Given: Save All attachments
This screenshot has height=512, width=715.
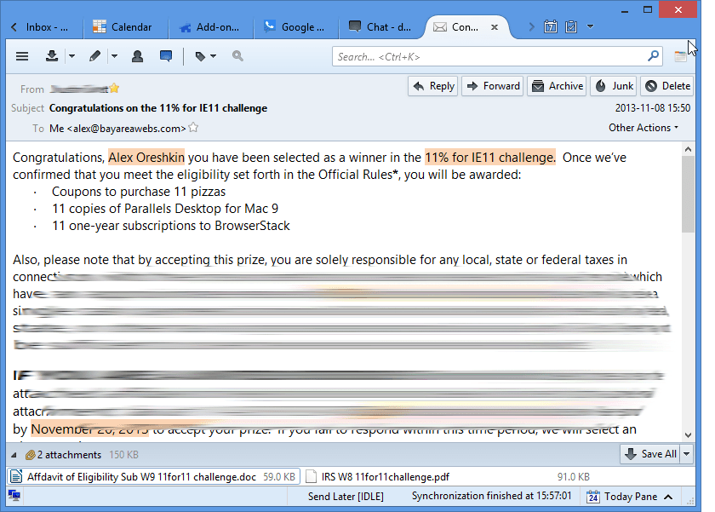Looking at the screenshot, I should pyautogui.click(x=650, y=454).
